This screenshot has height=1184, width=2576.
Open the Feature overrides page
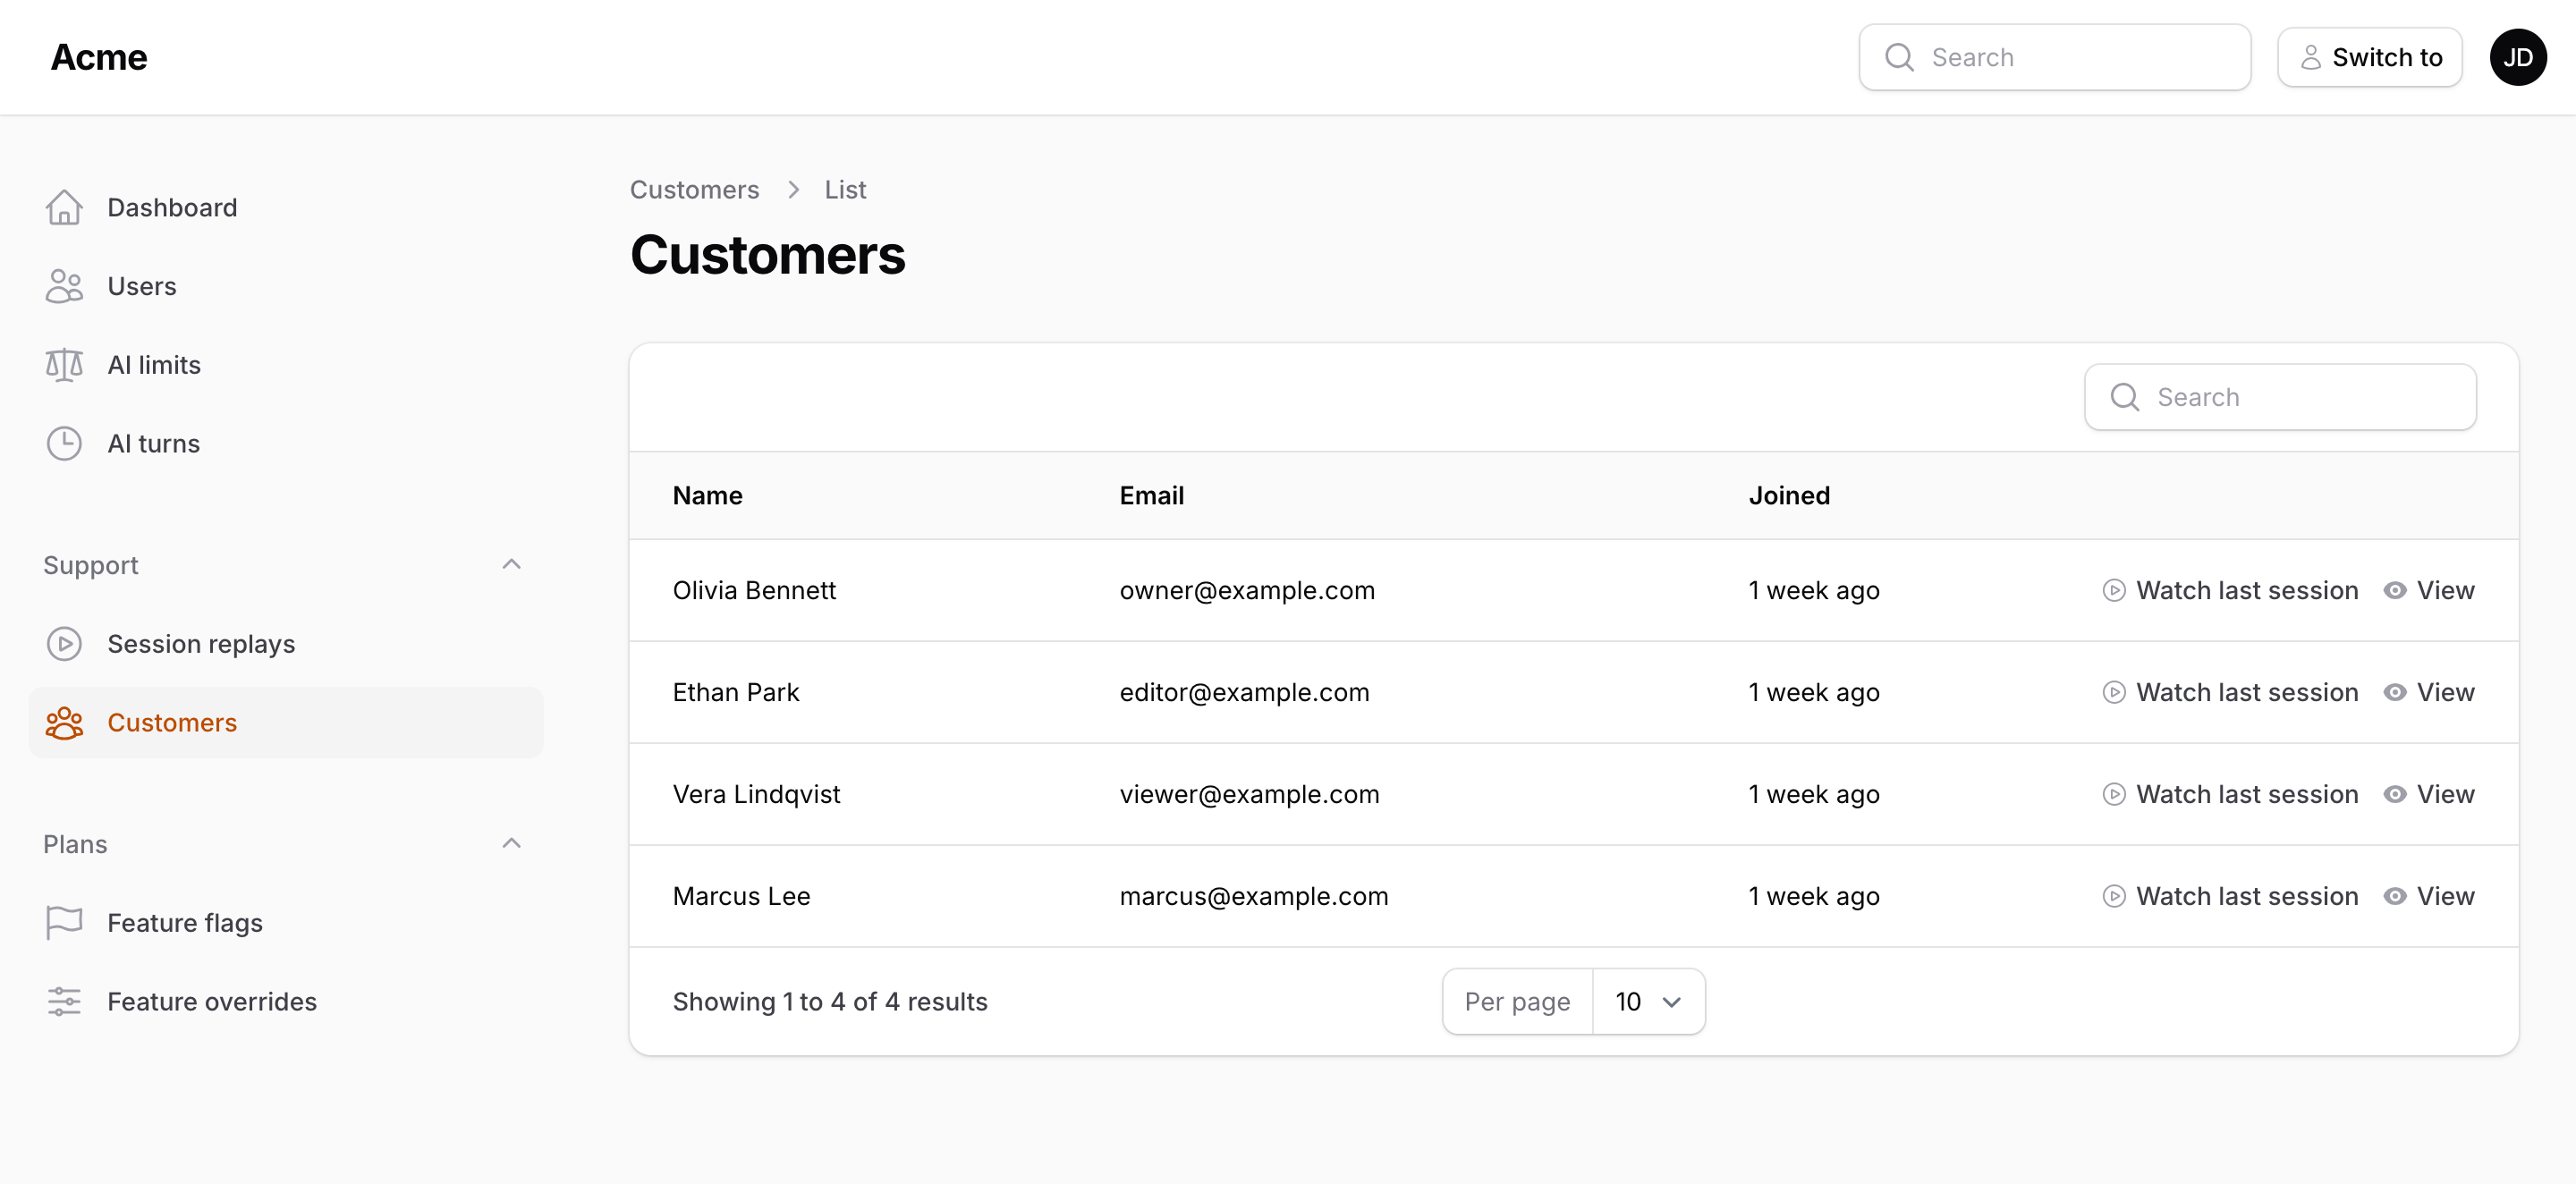click(286, 1001)
